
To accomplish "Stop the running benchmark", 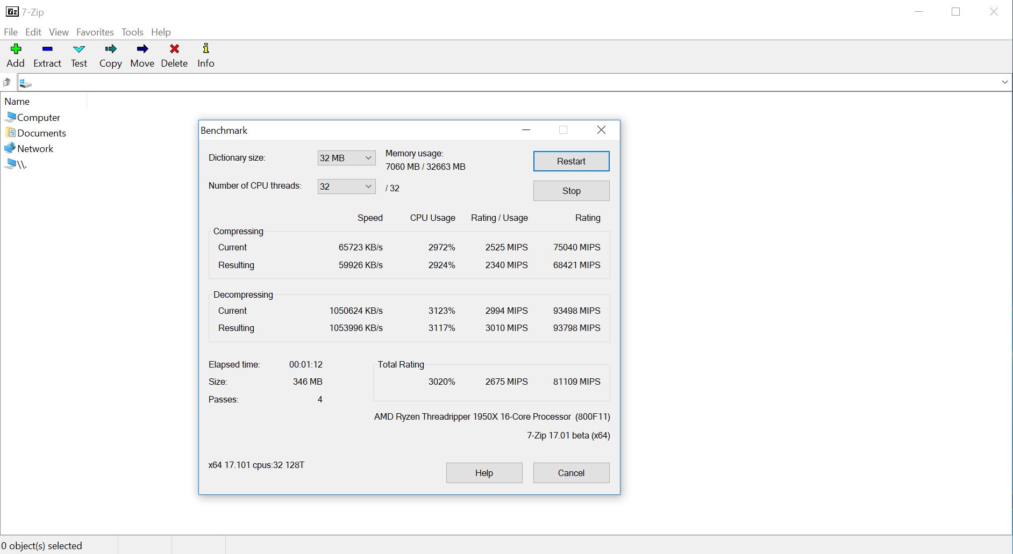I will point(571,191).
